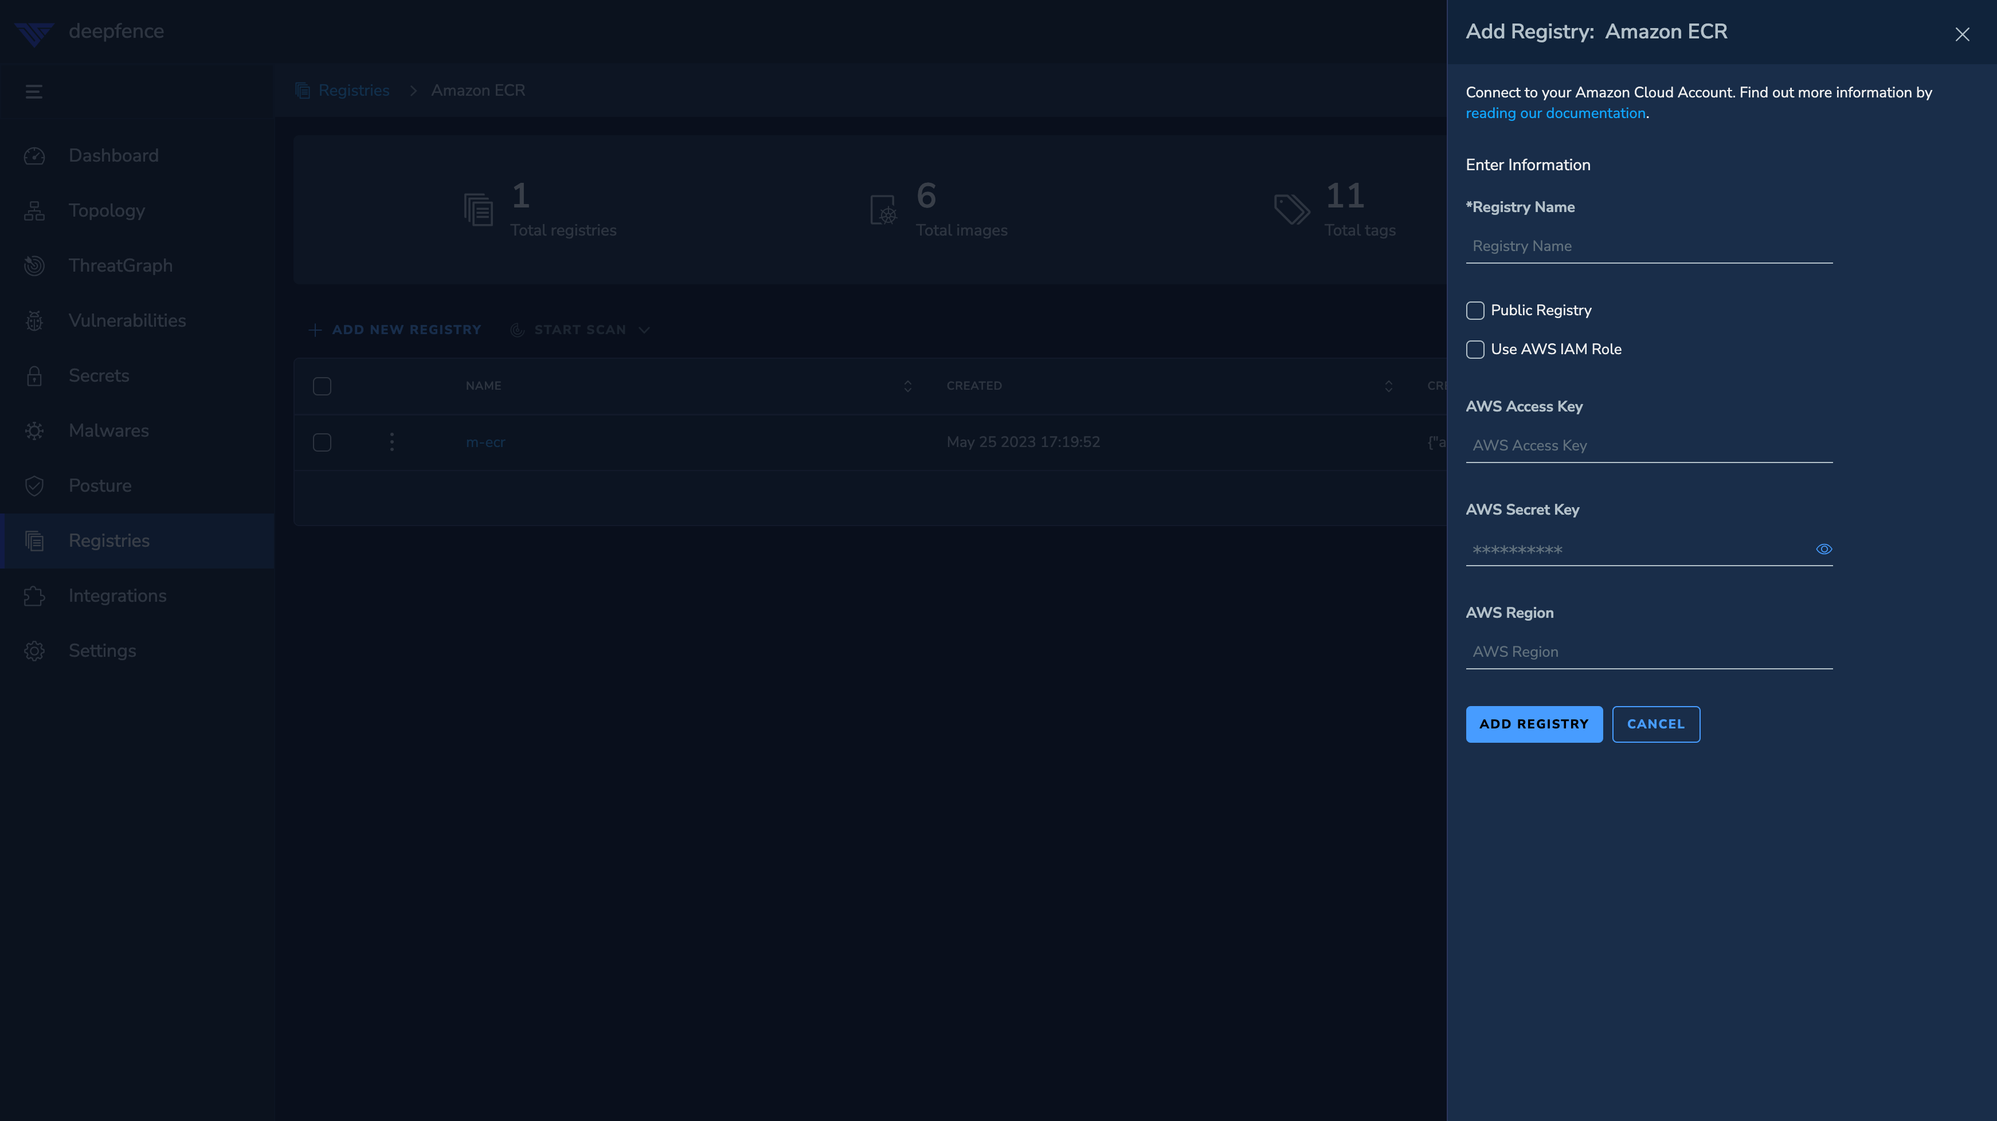This screenshot has height=1121, width=1997.
Task: Open the reading our documentation link
Action: coord(1555,113)
